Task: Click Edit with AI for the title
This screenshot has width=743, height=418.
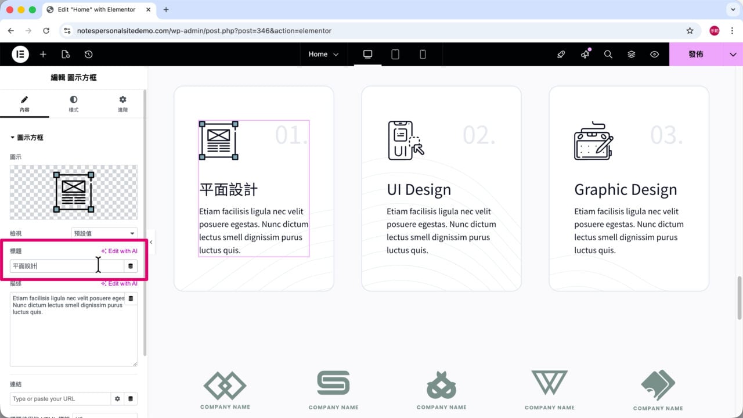Action: tap(119, 251)
